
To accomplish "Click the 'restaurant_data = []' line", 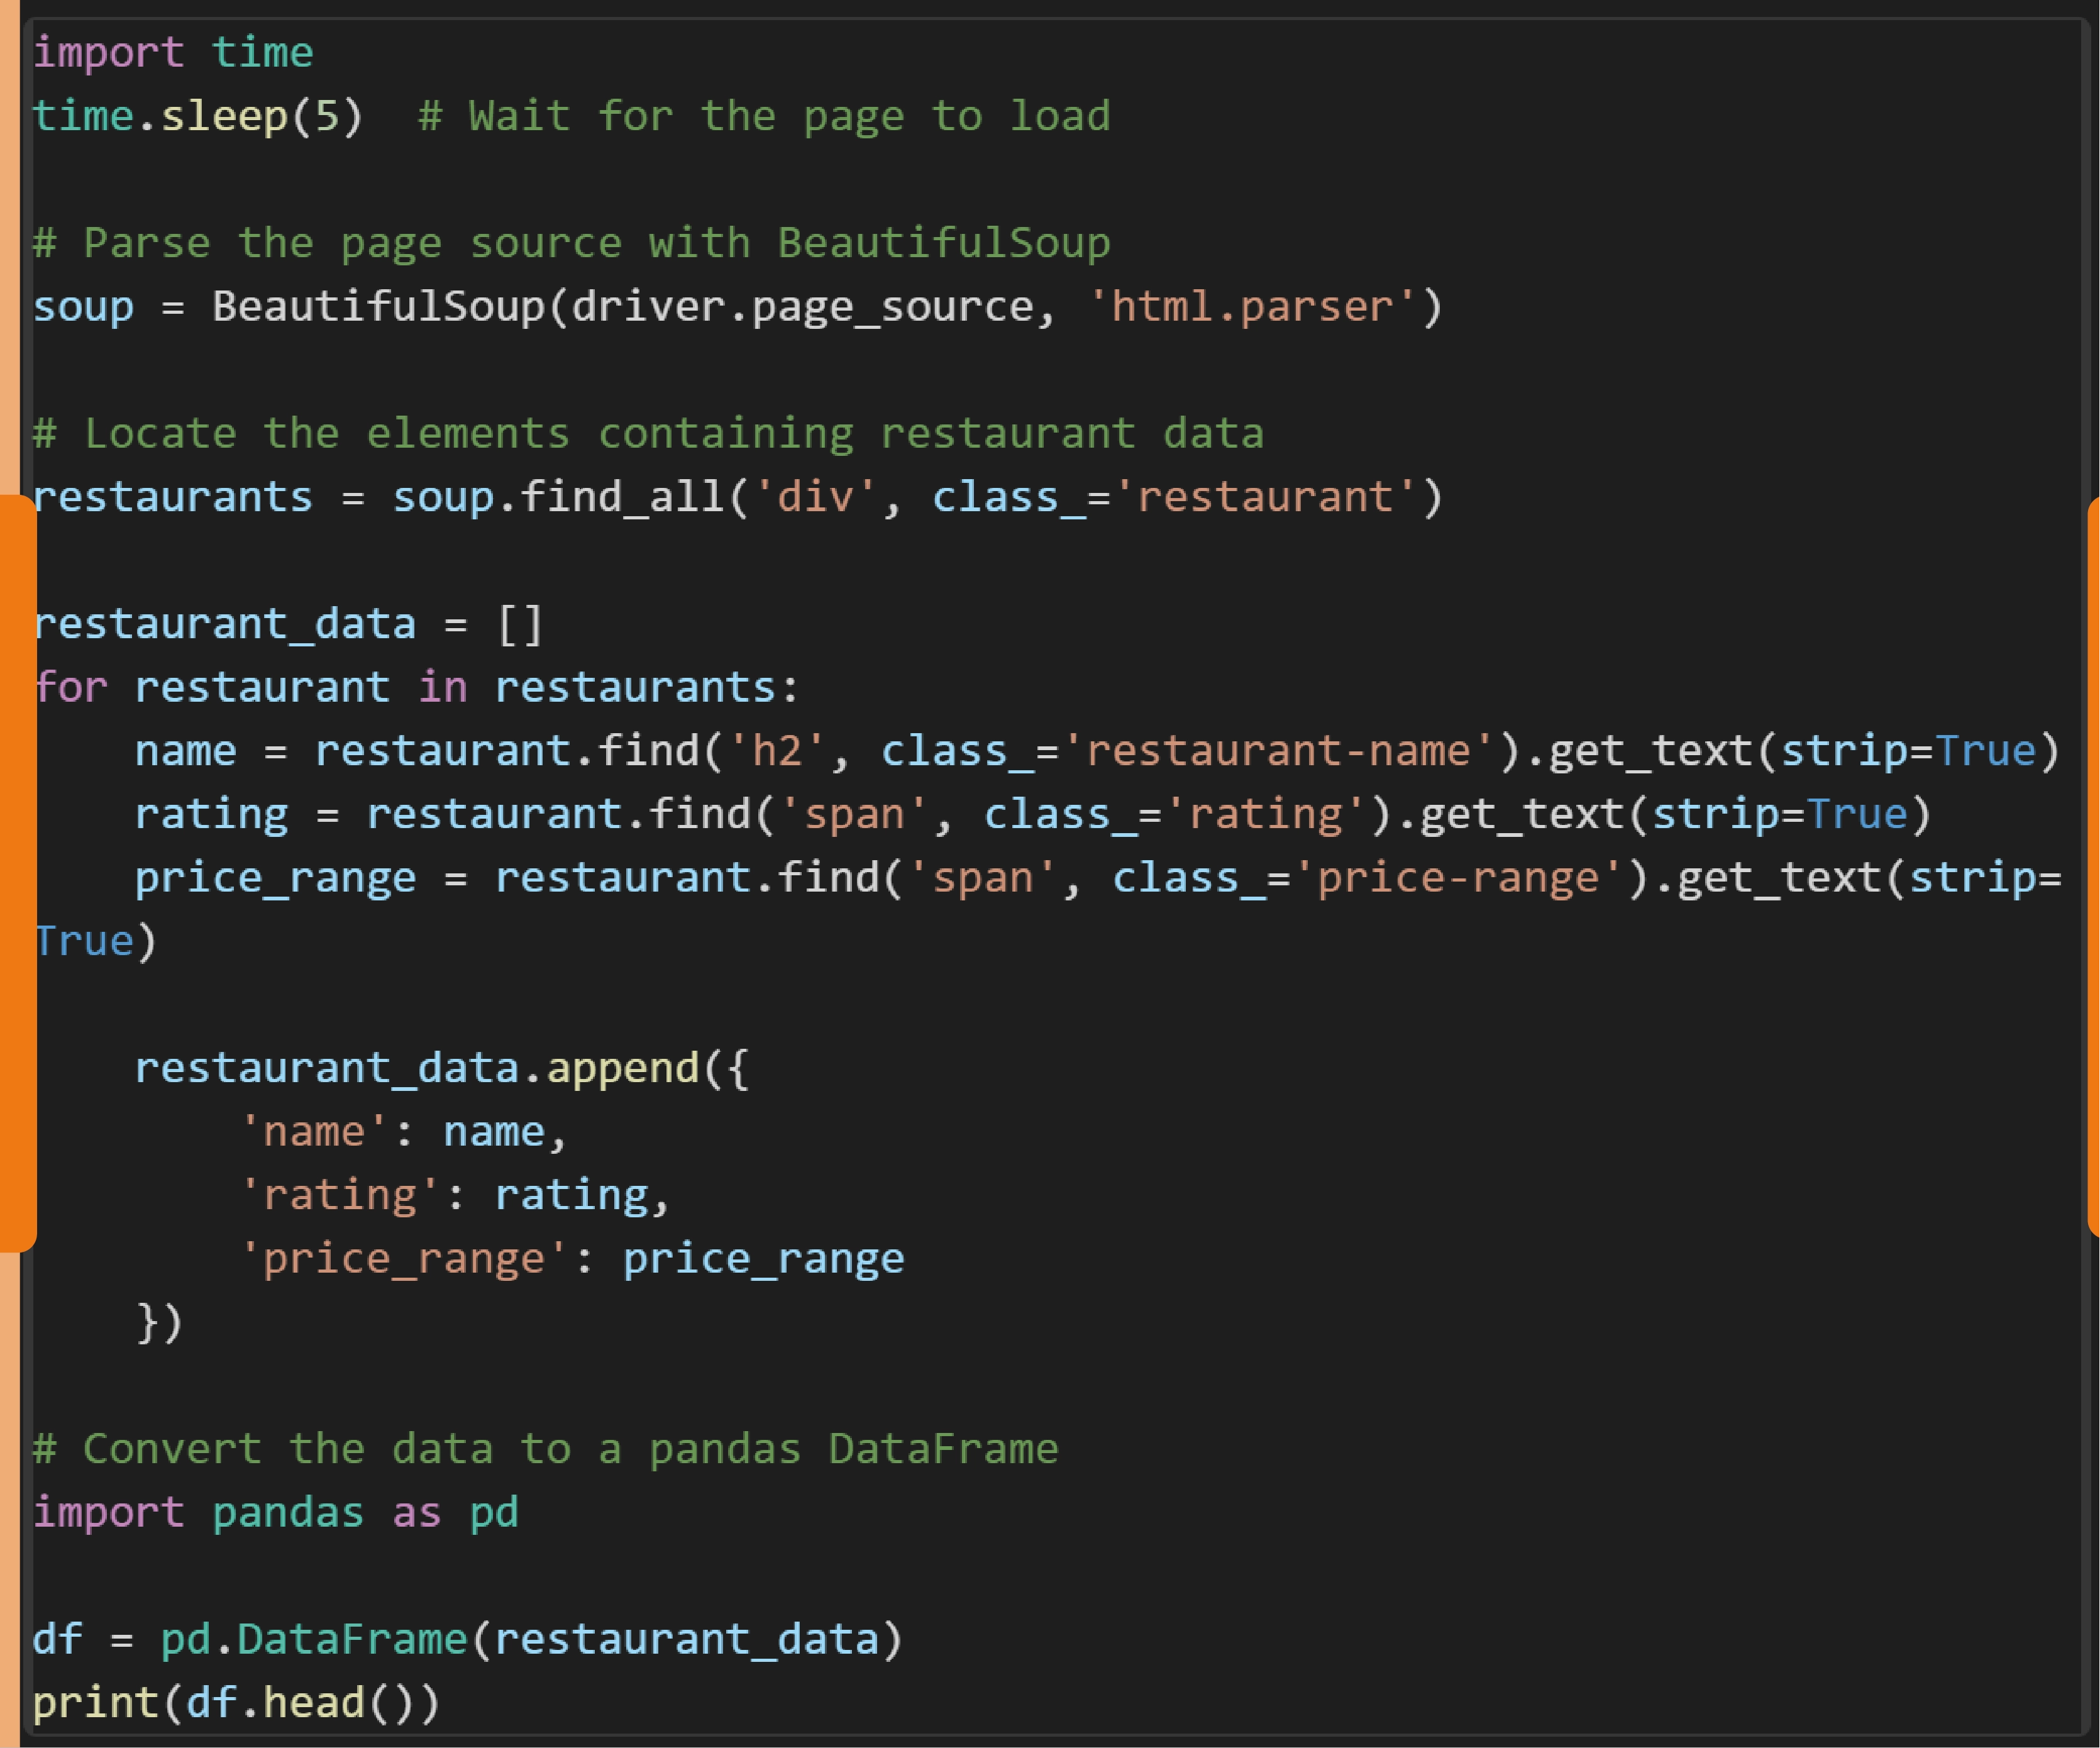I will pyautogui.click(x=288, y=624).
